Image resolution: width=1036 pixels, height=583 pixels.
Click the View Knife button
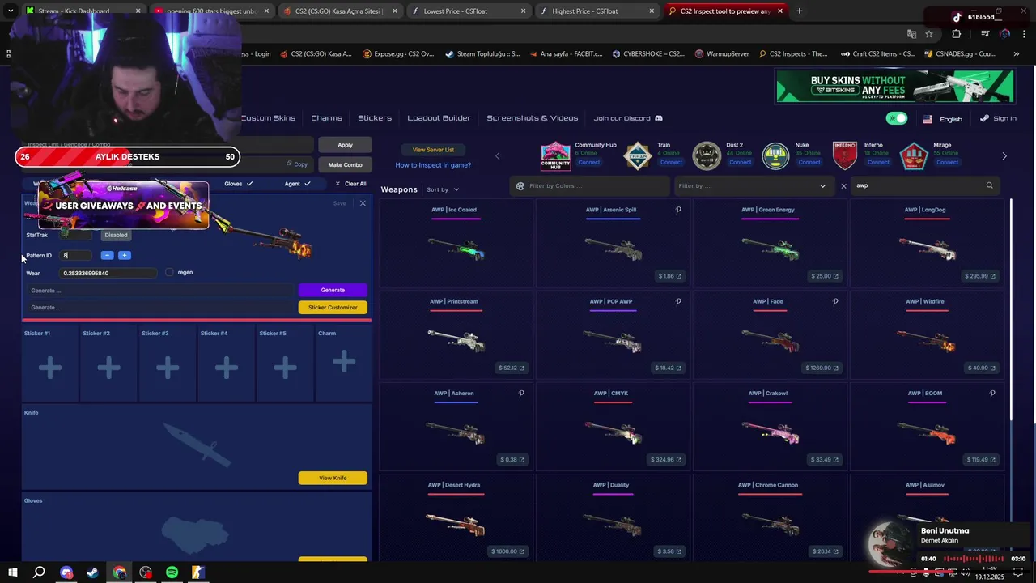click(x=333, y=478)
